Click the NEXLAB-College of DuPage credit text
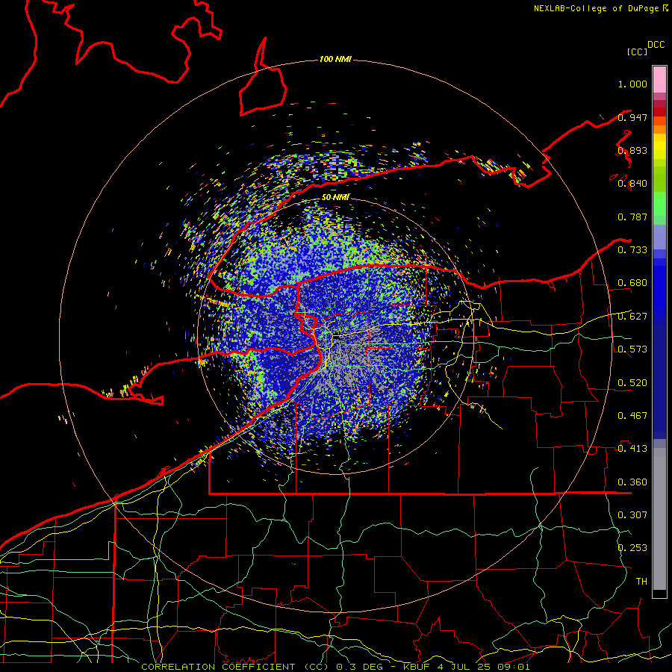Viewport: 672px width, 672px height. 600,8
